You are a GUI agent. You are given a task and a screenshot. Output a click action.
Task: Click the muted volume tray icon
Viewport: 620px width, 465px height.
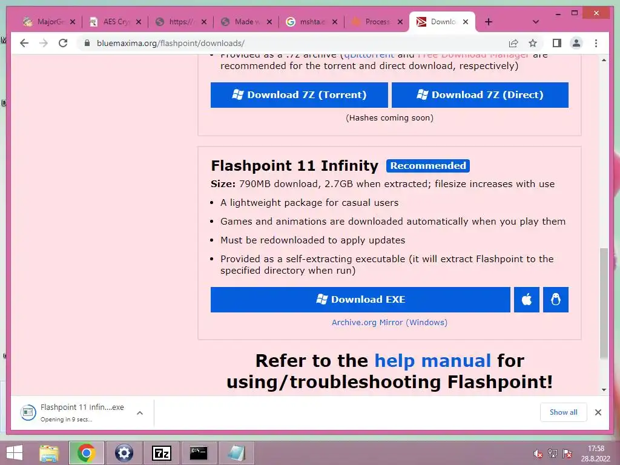538,453
